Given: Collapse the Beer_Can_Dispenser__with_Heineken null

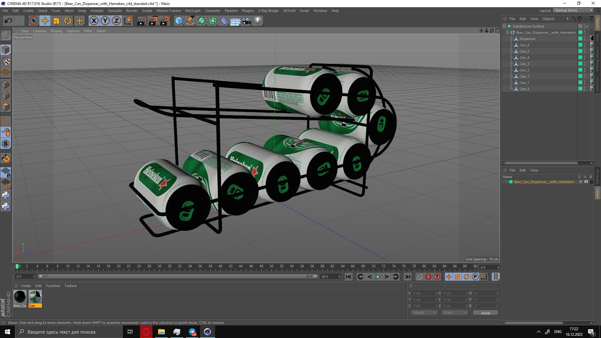Looking at the screenshot, I should click(508, 33).
